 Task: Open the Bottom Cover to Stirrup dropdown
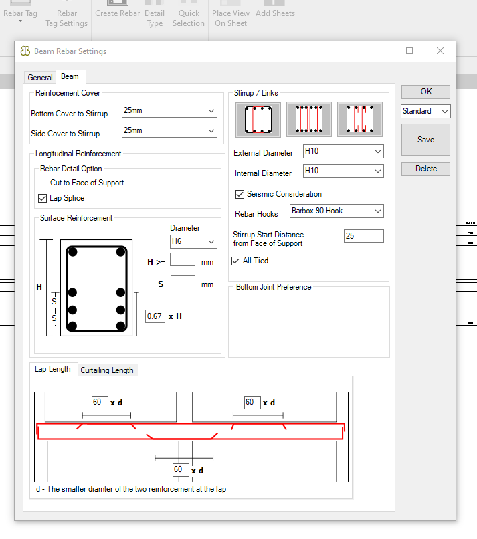coord(169,111)
